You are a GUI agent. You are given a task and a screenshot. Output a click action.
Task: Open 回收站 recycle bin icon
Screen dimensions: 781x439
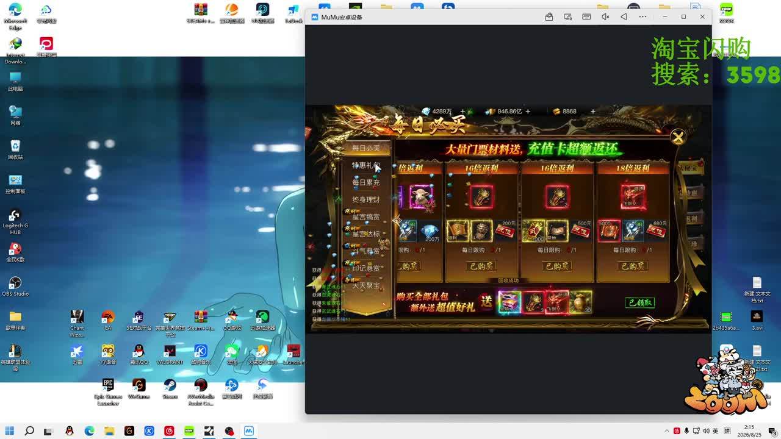click(x=15, y=150)
